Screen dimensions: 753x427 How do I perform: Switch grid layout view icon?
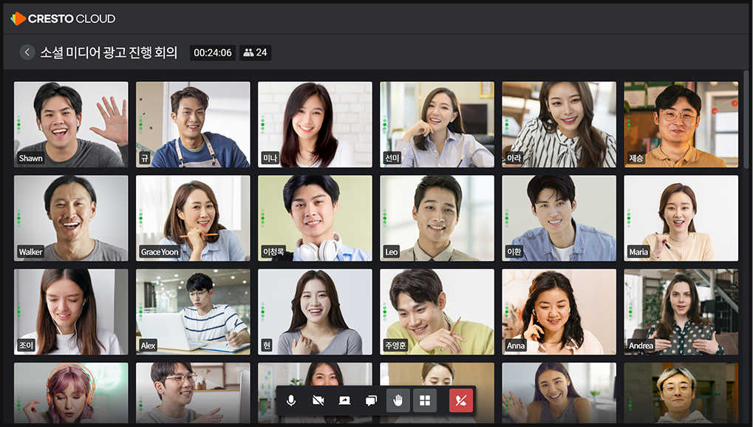tap(425, 400)
